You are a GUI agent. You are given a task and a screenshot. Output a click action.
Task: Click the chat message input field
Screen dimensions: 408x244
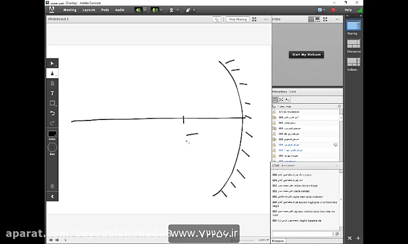tap(302, 234)
